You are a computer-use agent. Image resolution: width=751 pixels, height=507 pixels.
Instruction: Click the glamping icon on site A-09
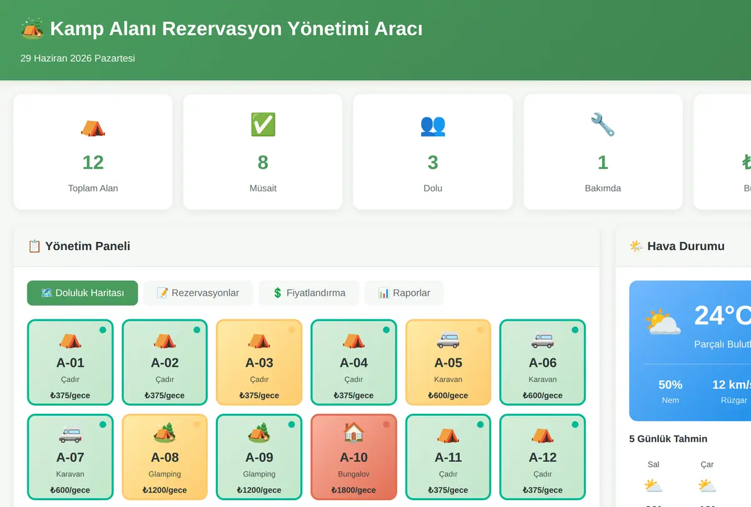point(259,433)
